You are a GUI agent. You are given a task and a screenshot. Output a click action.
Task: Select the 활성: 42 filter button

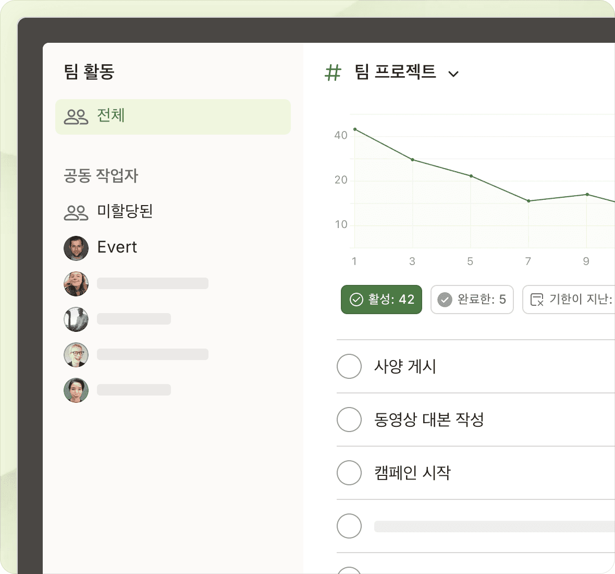click(382, 300)
